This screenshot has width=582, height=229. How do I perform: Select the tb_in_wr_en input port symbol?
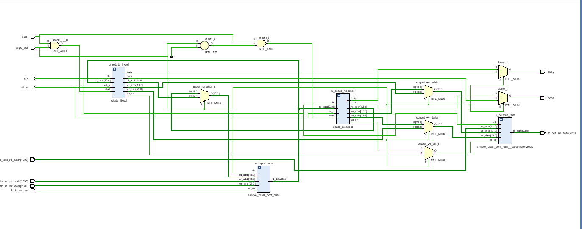point(33,190)
